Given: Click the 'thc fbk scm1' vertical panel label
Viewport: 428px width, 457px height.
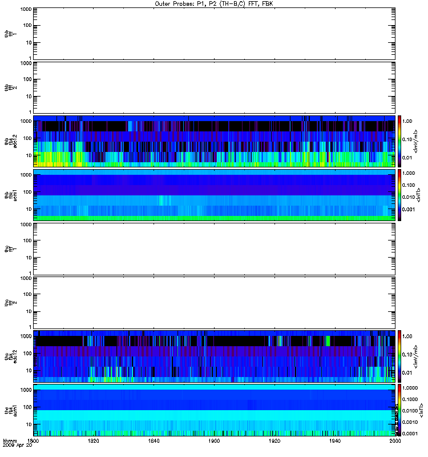Looking at the screenshot, I should click(x=10, y=410).
